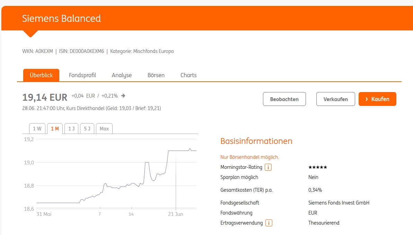Viewport: 413px width, 235px height.
Task: Open Ertragsverwendung info icon
Action: pos(269,223)
